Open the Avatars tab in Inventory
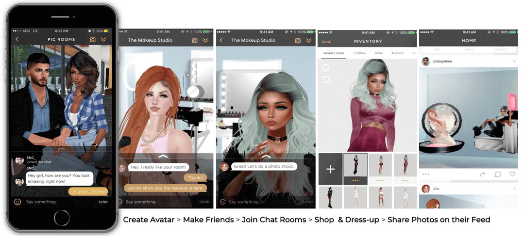 point(397,53)
